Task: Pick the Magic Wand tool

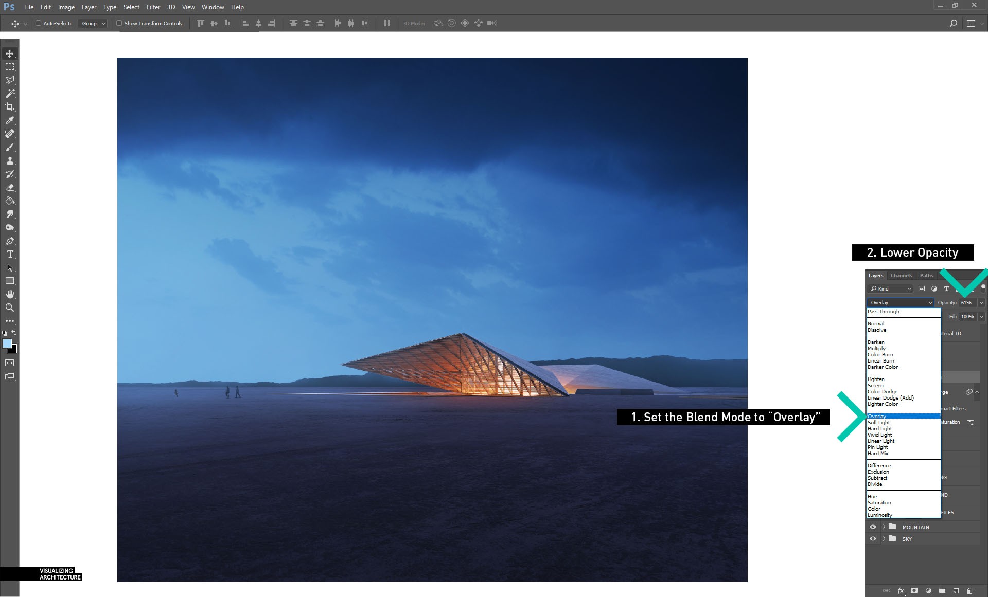Action: [10, 94]
